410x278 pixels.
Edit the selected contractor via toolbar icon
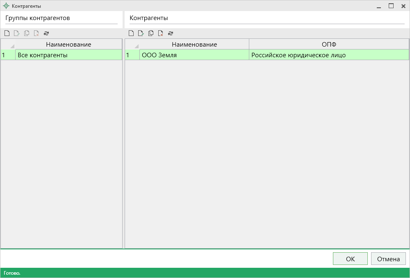[x=141, y=34]
